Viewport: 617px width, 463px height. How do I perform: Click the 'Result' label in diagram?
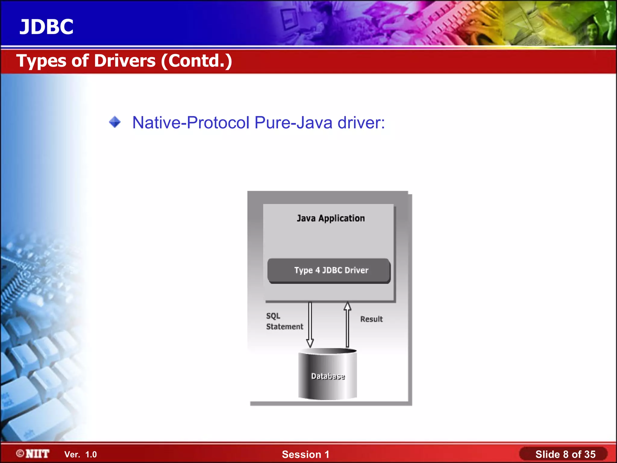(x=371, y=319)
